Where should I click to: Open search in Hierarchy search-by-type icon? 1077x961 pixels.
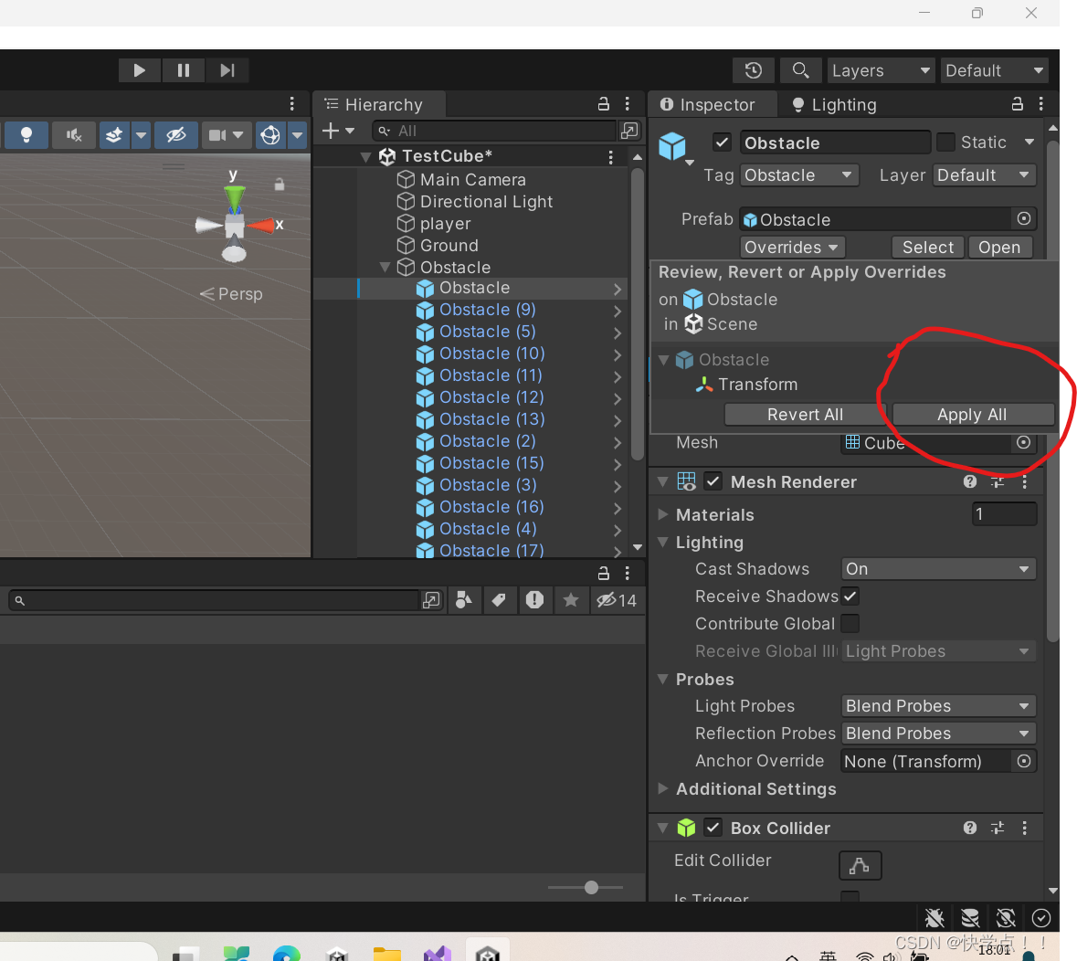pos(629,131)
